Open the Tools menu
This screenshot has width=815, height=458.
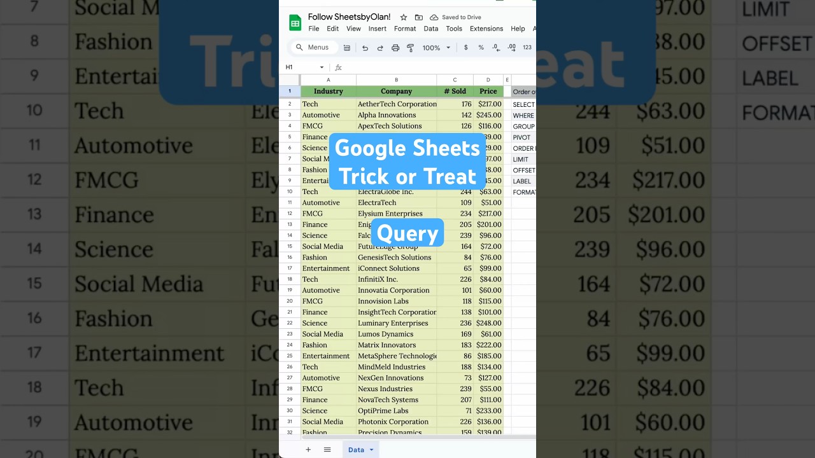[454, 29]
